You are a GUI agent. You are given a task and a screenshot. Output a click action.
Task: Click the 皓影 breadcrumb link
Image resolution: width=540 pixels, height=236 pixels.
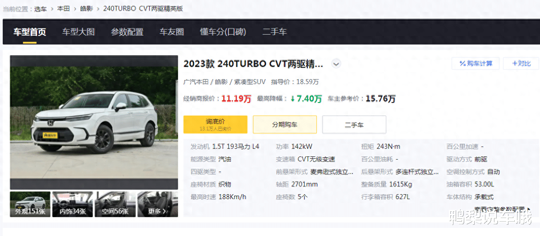click(x=87, y=9)
